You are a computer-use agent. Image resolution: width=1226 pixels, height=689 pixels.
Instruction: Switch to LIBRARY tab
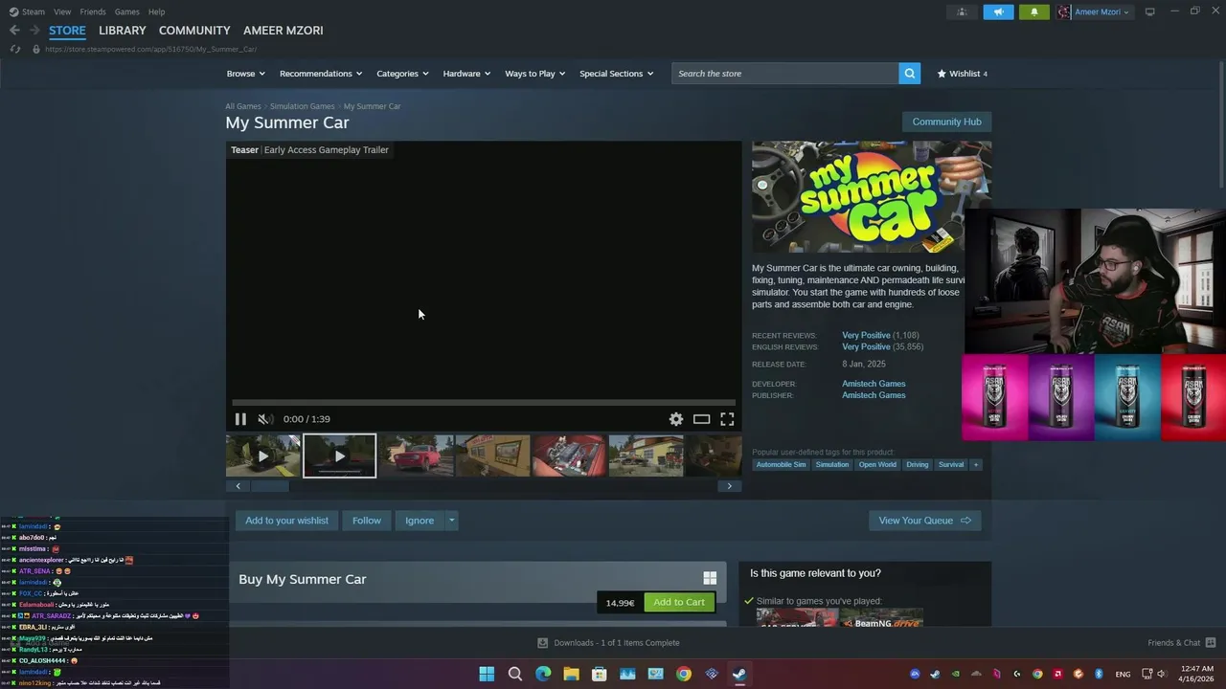pyautogui.click(x=123, y=31)
